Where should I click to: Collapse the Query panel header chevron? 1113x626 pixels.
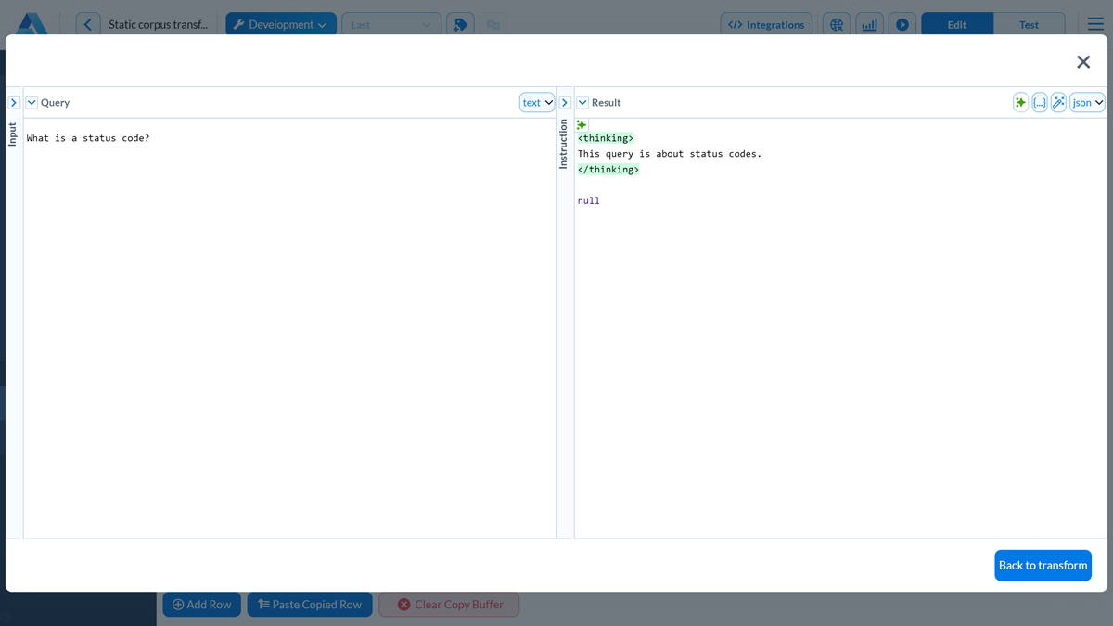[32, 102]
